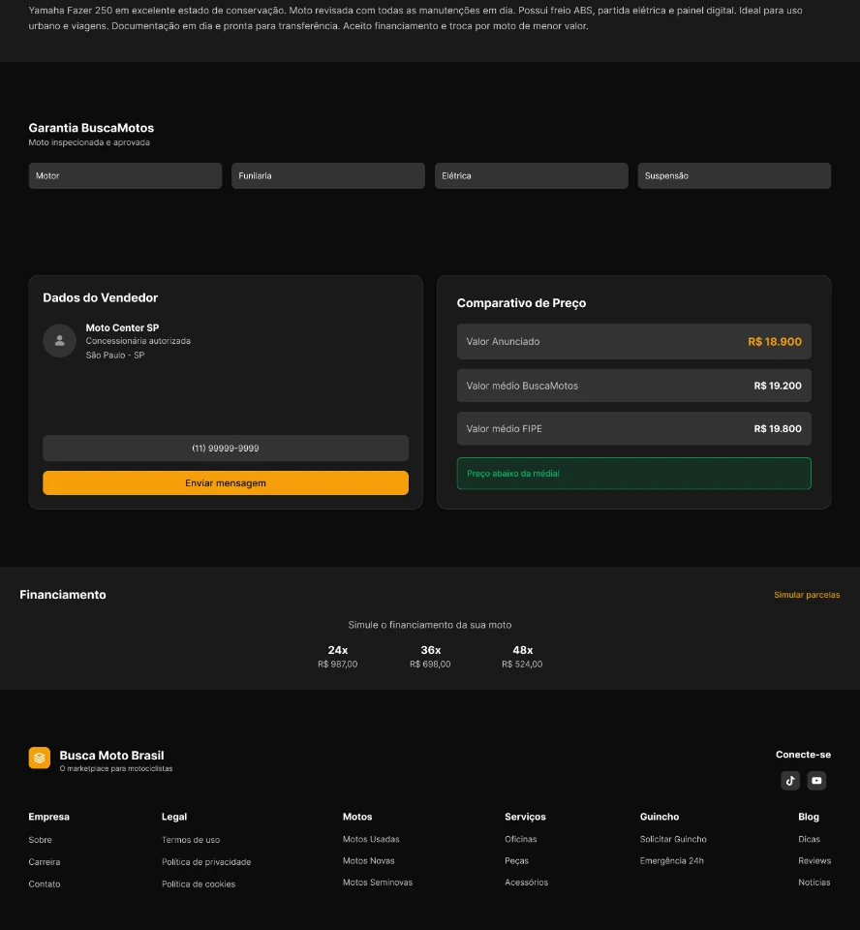The width and height of the screenshot is (860, 930).
Task: Select the Funilaria warranty item
Action: [328, 175]
